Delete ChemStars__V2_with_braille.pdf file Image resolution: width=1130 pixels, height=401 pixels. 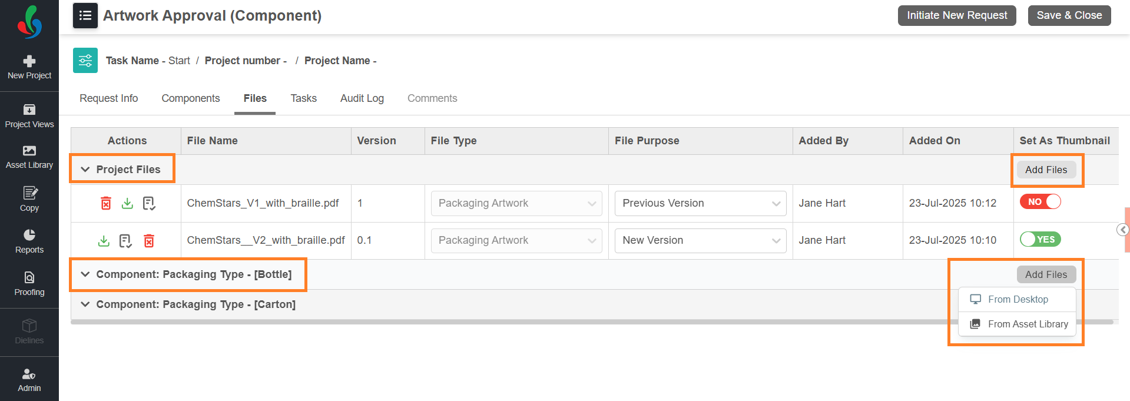pos(149,240)
